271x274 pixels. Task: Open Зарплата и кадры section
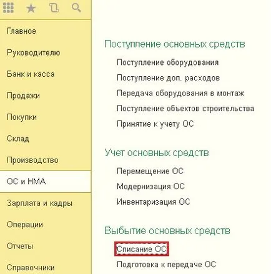click(x=40, y=203)
